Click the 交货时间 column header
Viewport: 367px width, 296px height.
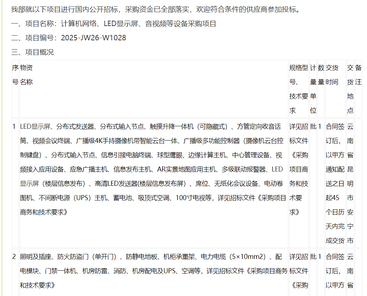click(335, 75)
